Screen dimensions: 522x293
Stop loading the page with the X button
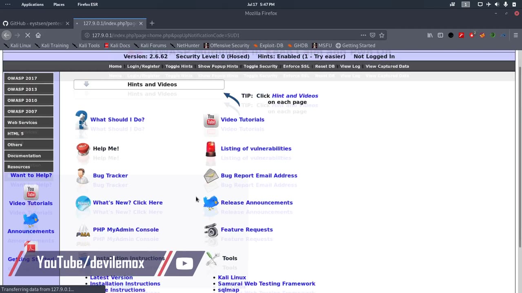[x=27, y=35]
